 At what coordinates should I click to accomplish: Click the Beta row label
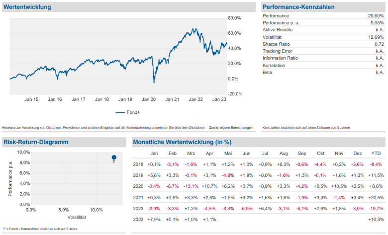(x=268, y=73)
